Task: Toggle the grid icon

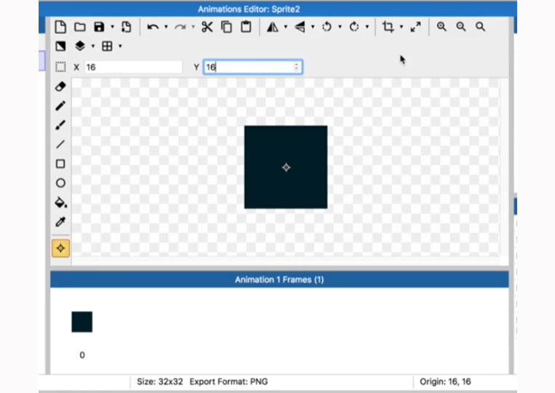Action: [x=107, y=46]
